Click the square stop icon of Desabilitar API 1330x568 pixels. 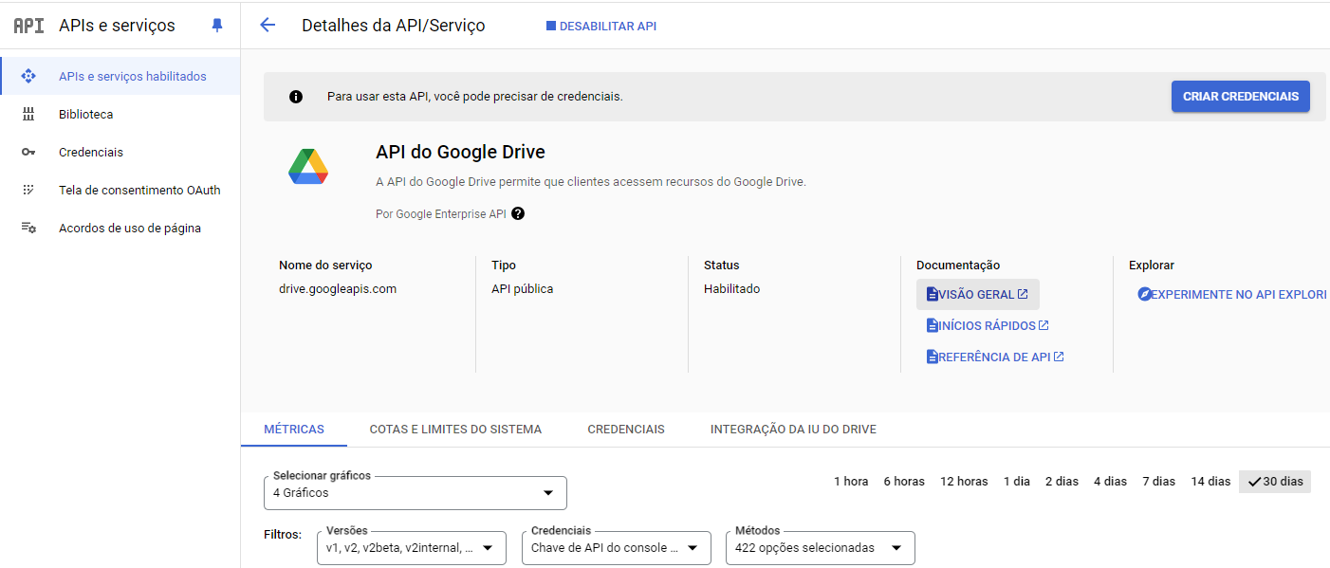pos(551,26)
